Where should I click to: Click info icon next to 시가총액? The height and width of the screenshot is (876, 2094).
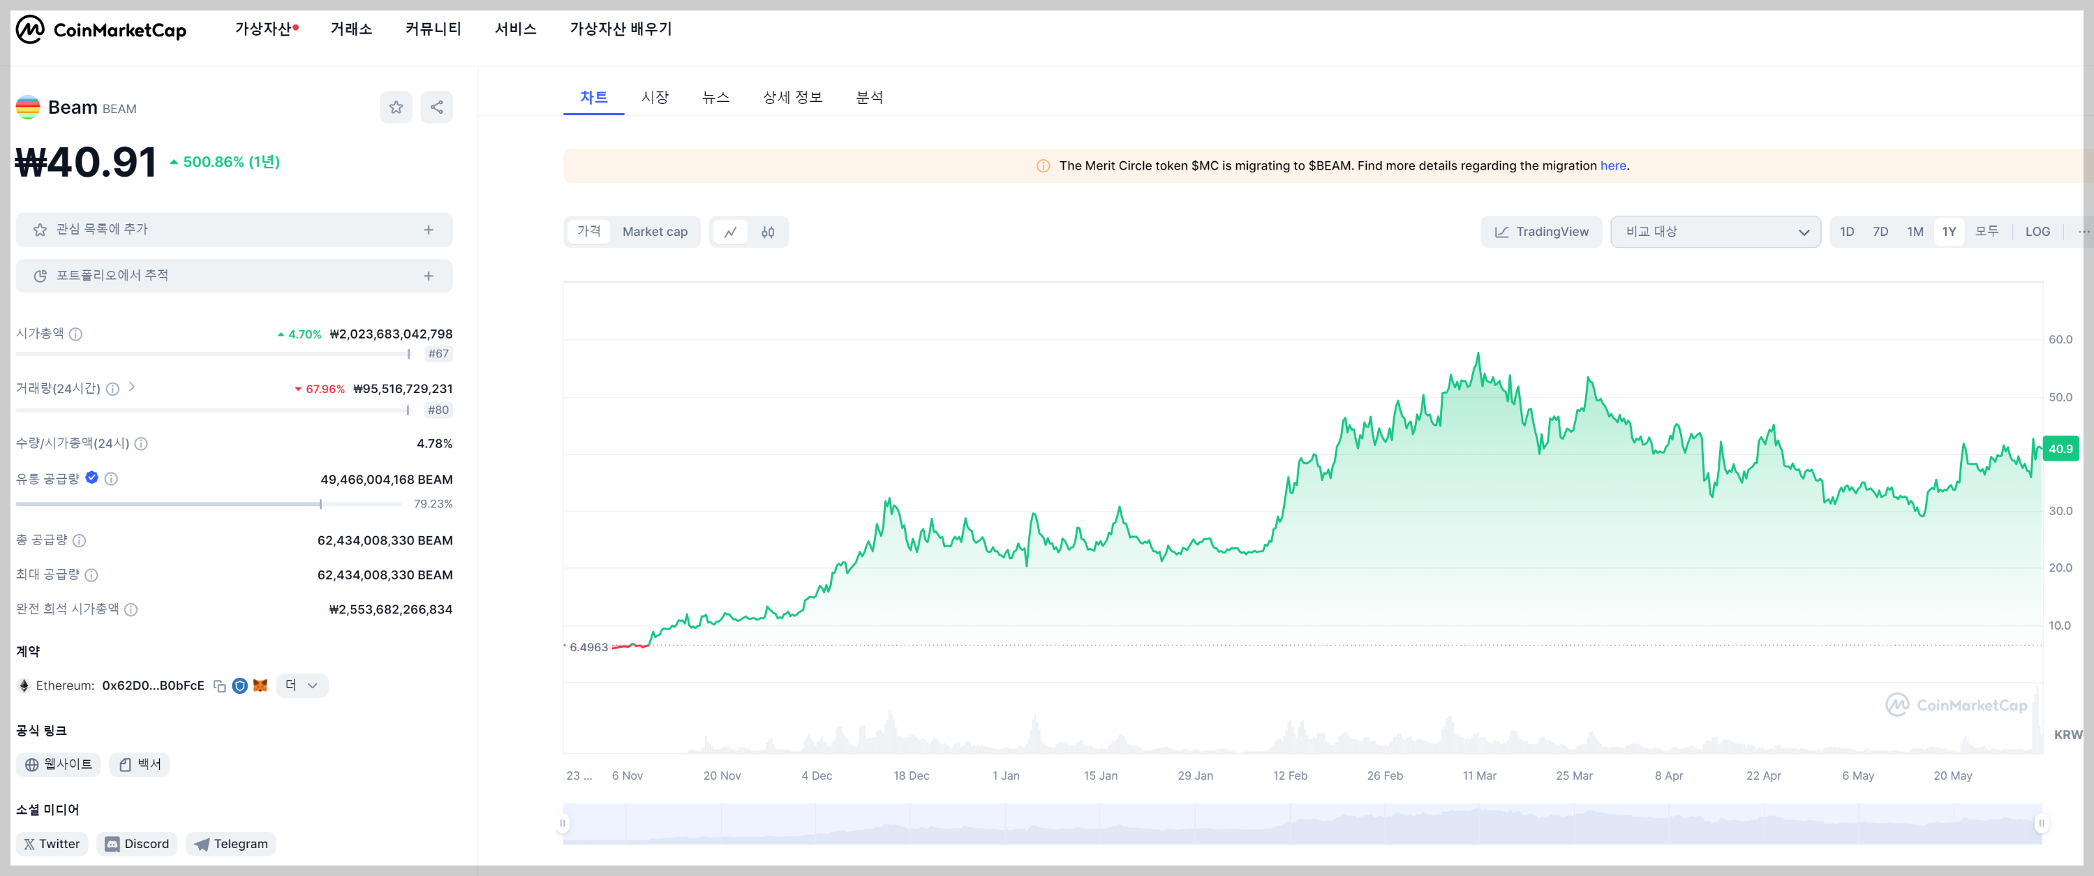tap(75, 334)
